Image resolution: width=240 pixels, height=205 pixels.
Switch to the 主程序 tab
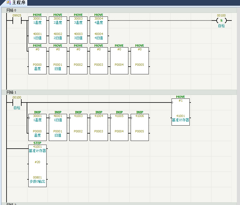16,3
